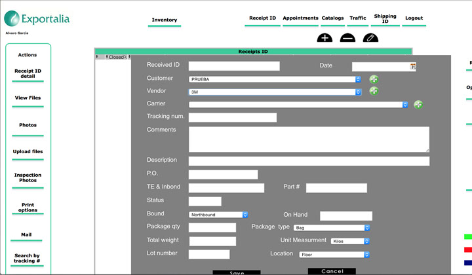
Task: Click the minus (remove) icon
Action: [x=347, y=38]
